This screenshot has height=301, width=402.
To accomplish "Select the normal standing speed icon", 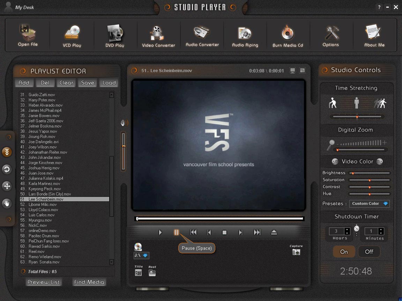I will coord(357,103).
